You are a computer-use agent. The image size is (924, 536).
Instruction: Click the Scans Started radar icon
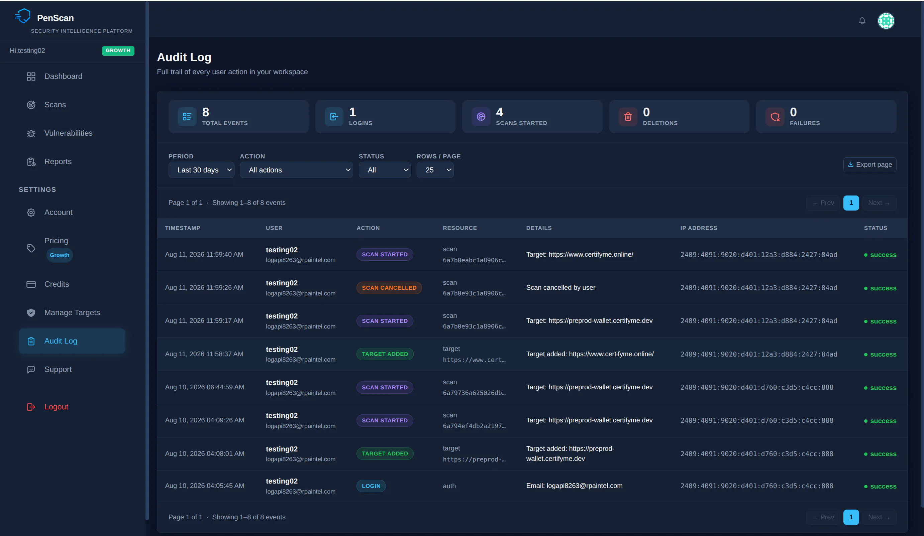[481, 117]
